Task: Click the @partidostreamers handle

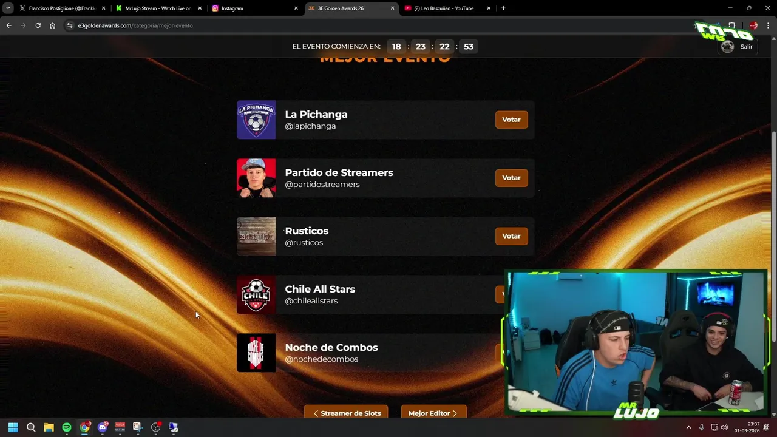Action: (322, 185)
